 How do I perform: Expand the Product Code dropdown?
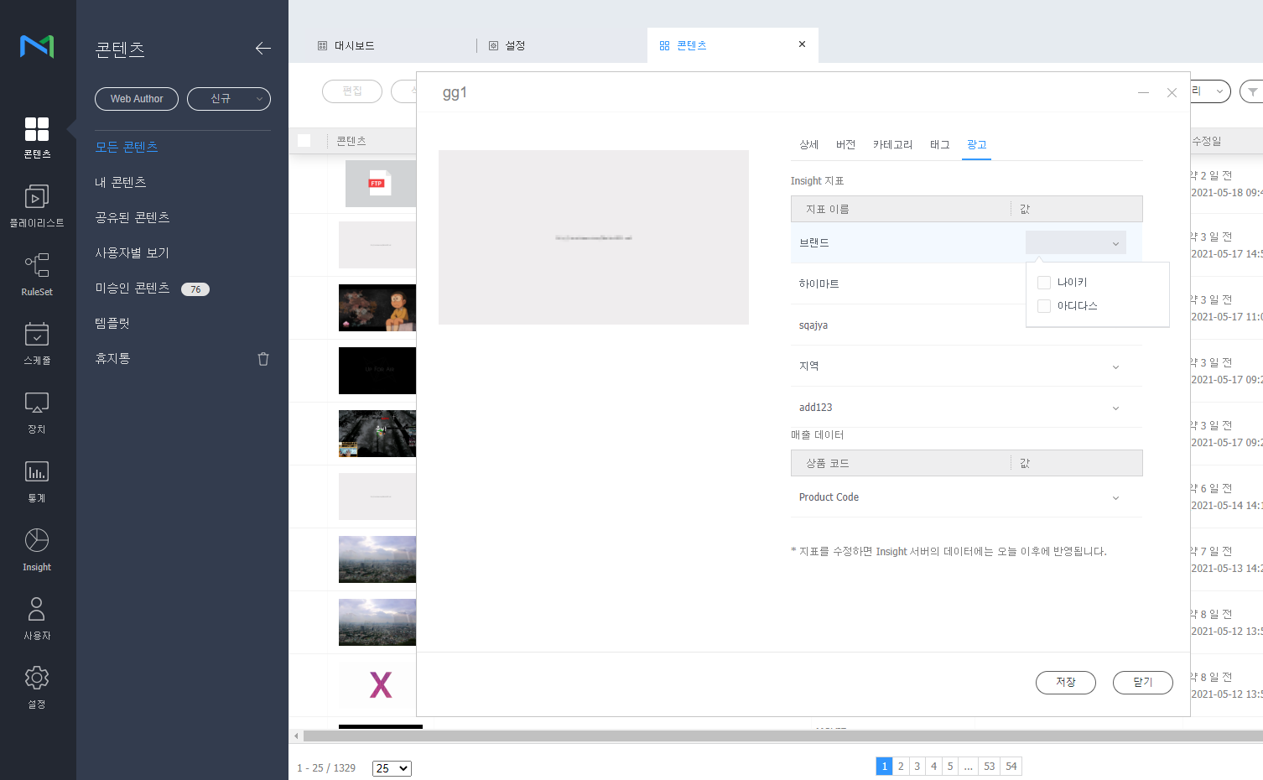coord(1115,498)
